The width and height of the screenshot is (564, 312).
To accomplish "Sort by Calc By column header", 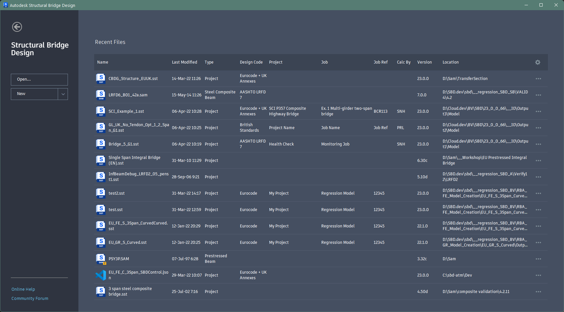I will click(404, 62).
